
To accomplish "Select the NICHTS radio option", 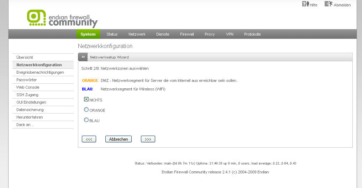I will click(x=86, y=100).
